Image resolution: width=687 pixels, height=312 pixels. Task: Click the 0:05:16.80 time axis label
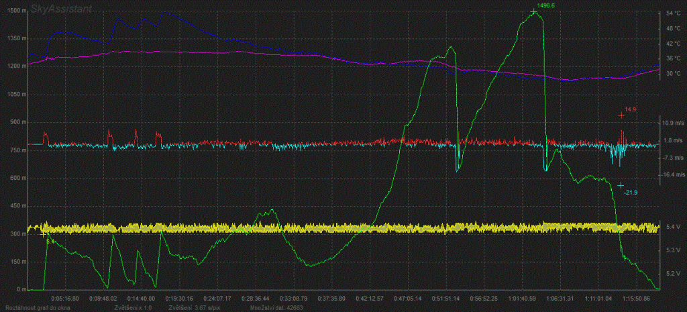click(x=65, y=297)
